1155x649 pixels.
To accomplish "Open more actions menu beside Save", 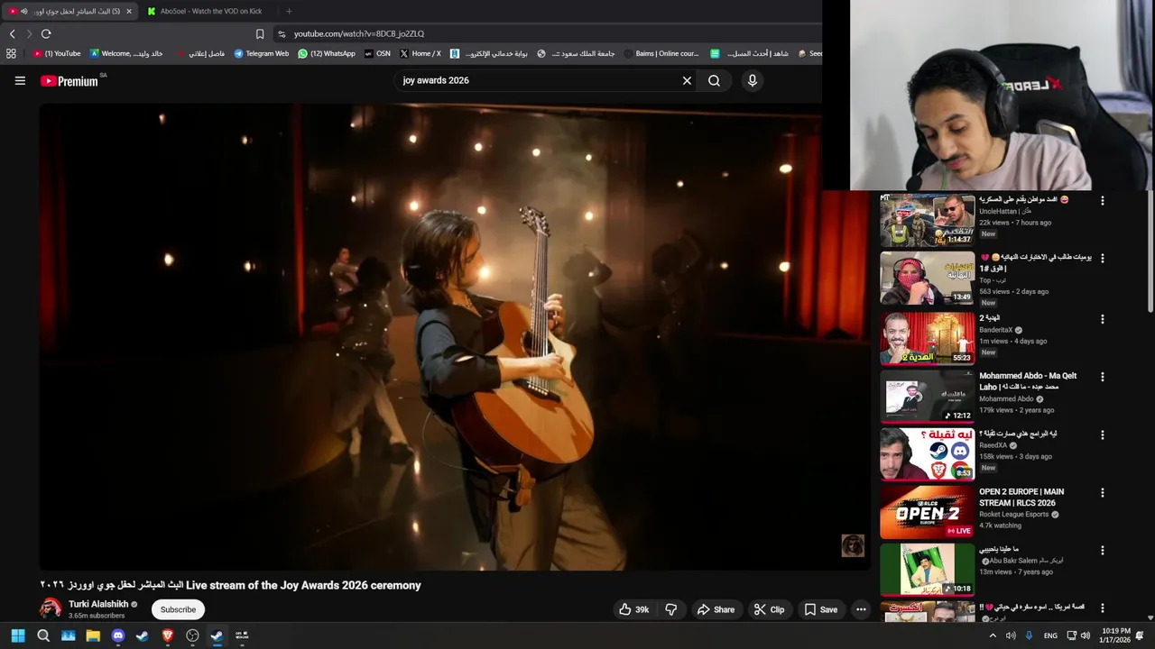I will [861, 609].
